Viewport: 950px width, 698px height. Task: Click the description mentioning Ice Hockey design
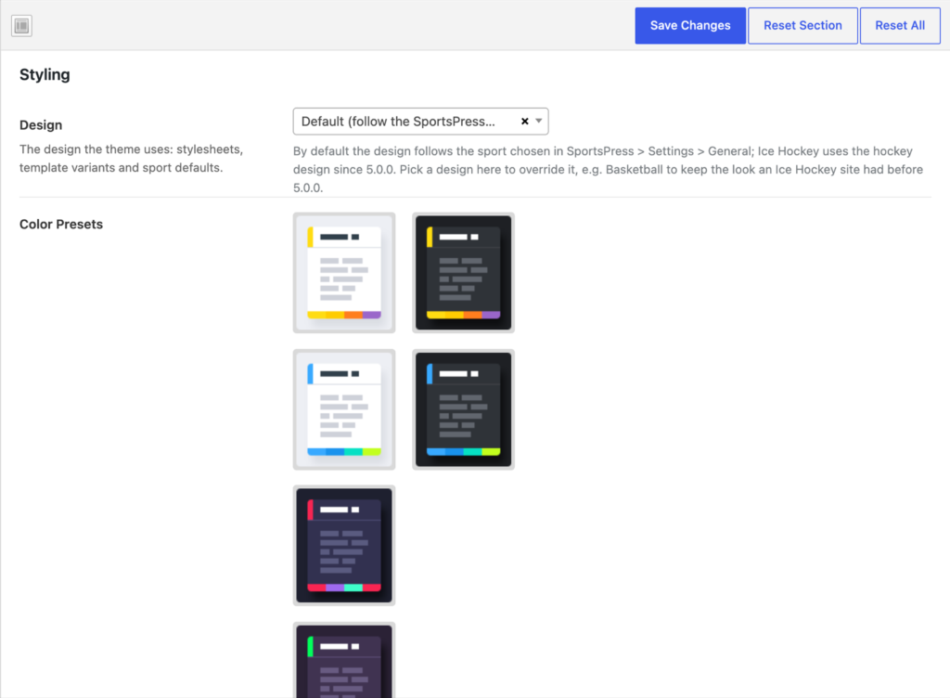(609, 169)
